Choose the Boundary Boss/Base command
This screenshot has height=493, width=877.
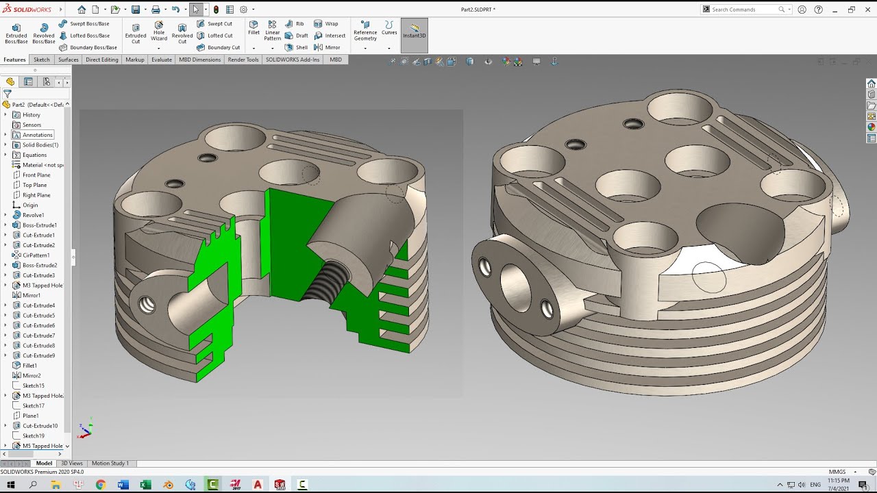[88, 47]
